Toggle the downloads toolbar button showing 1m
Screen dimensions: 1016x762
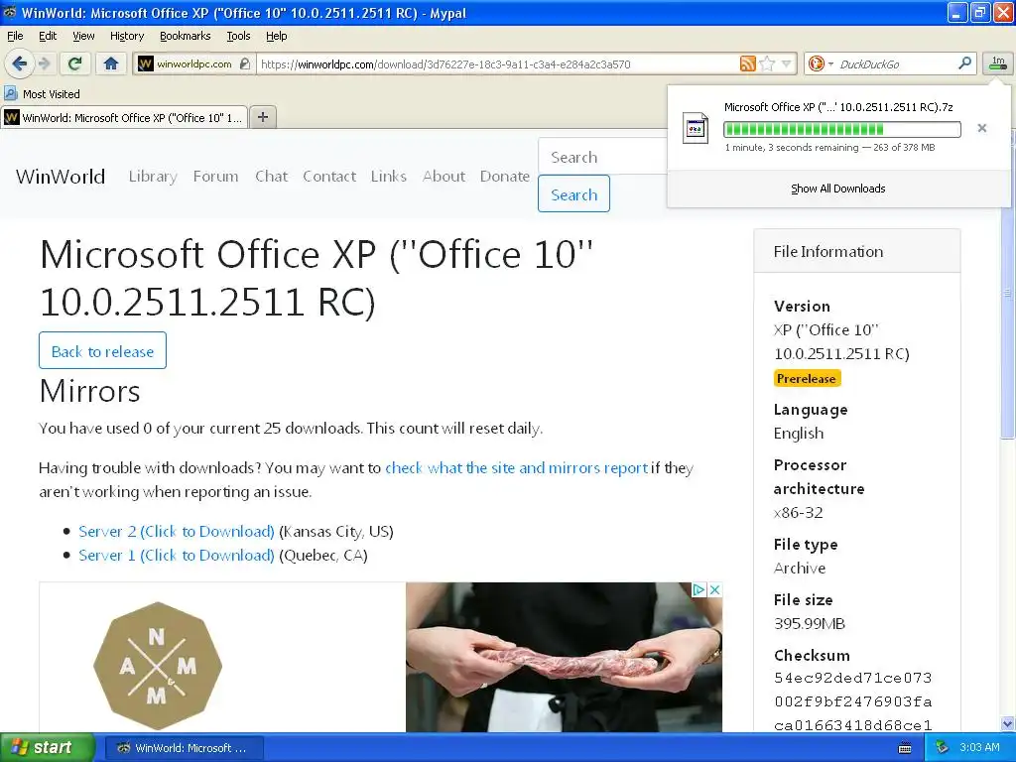[998, 63]
